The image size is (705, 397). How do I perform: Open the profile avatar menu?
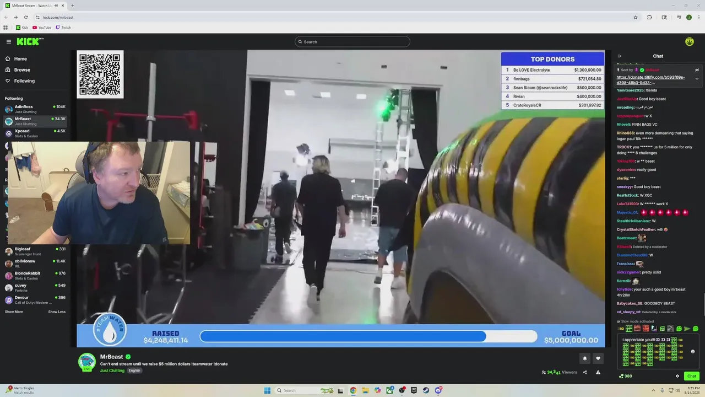click(x=690, y=41)
